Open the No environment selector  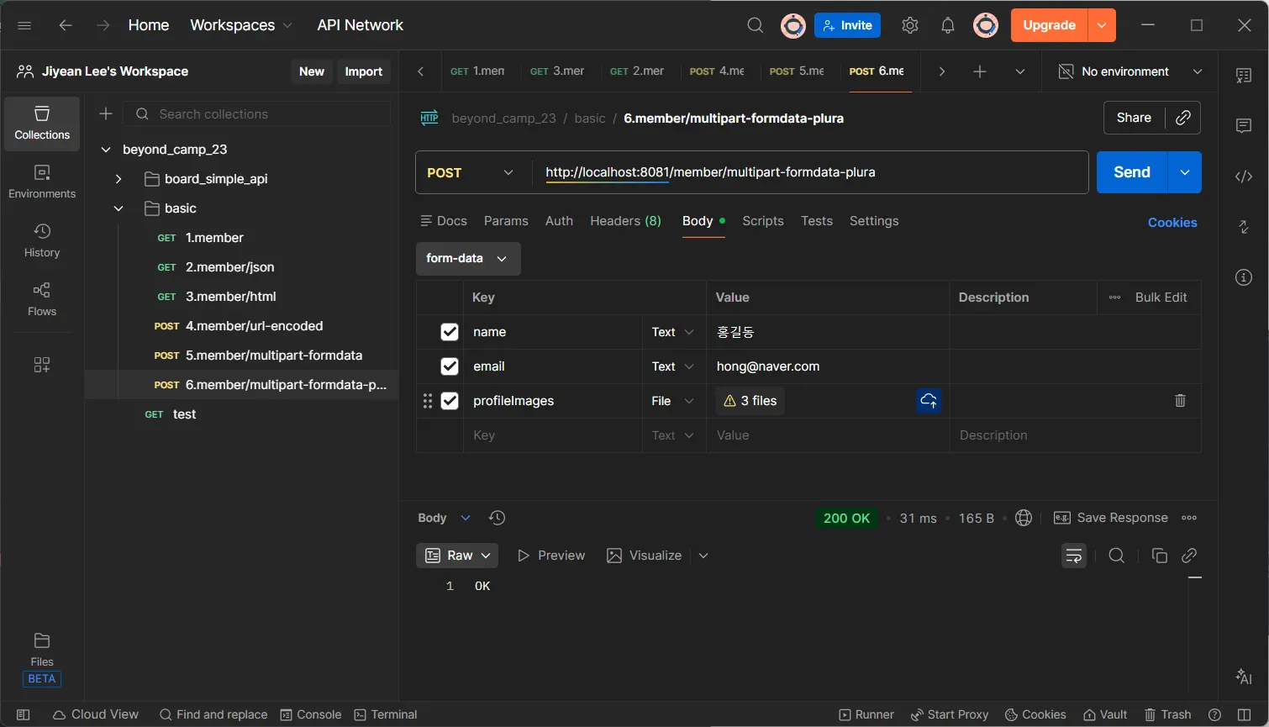click(1129, 71)
